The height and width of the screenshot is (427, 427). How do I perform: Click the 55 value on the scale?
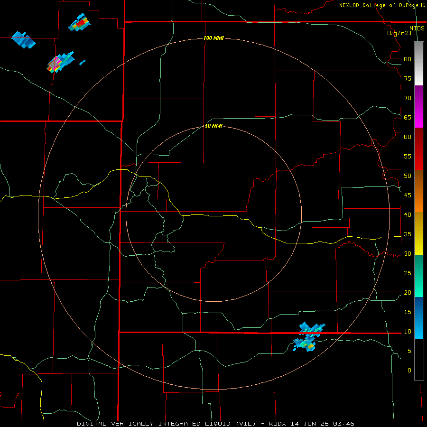point(408,157)
